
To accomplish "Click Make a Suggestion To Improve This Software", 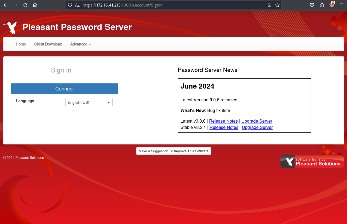I will (x=174, y=151).
